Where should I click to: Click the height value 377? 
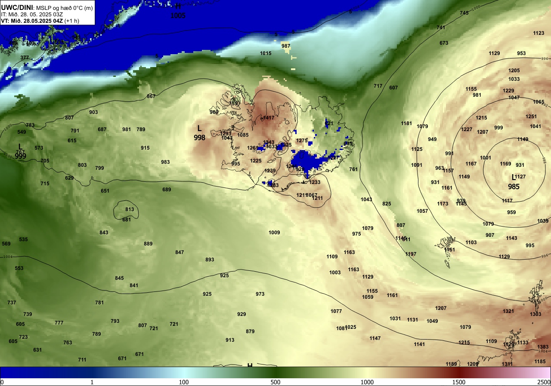tap(25, 58)
